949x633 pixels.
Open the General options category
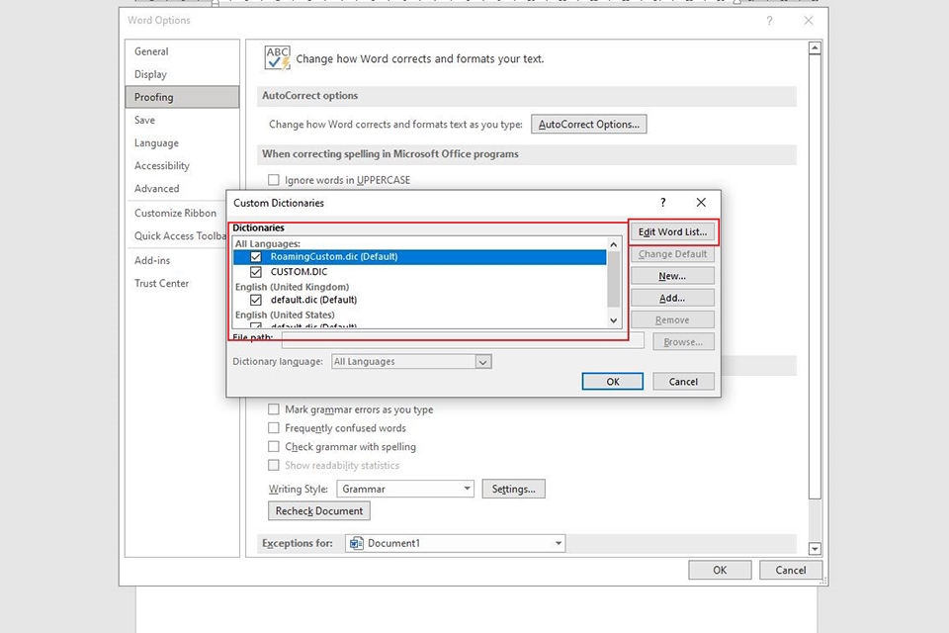point(182,51)
